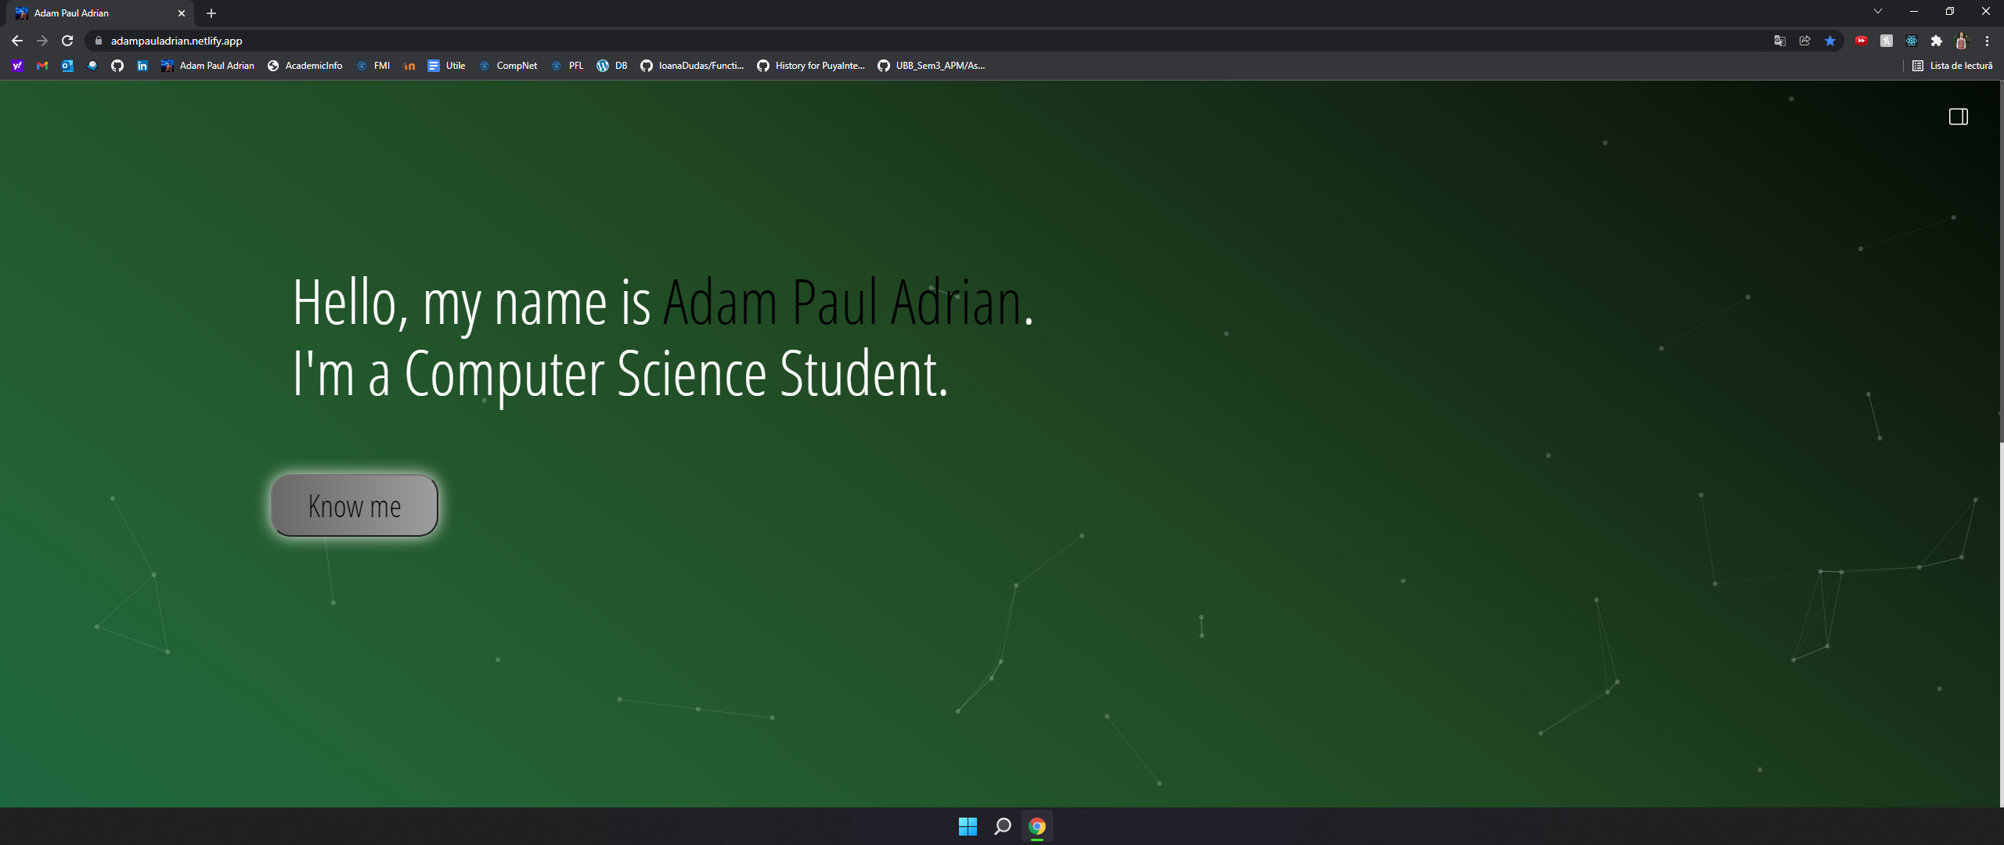Viewport: 2004px width, 845px height.
Task: Open the browser profile avatar menu
Action: pos(1963,41)
